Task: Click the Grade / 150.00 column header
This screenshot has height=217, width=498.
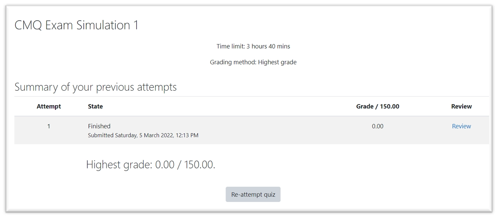Action: coord(378,106)
